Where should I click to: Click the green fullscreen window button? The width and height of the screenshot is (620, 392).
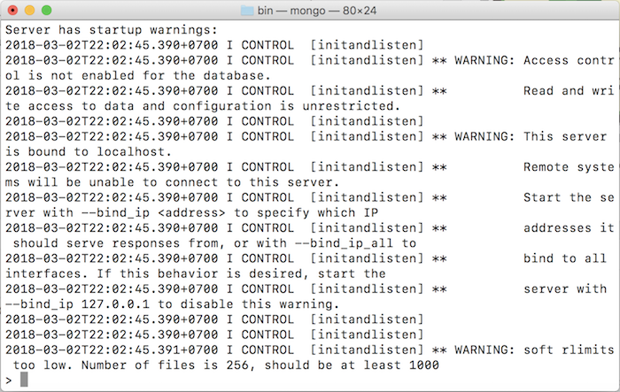point(47,11)
